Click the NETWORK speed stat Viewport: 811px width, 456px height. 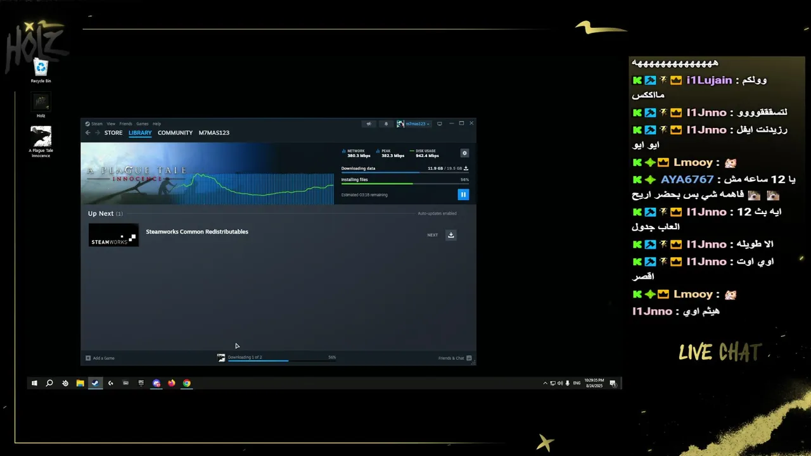(357, 153)
